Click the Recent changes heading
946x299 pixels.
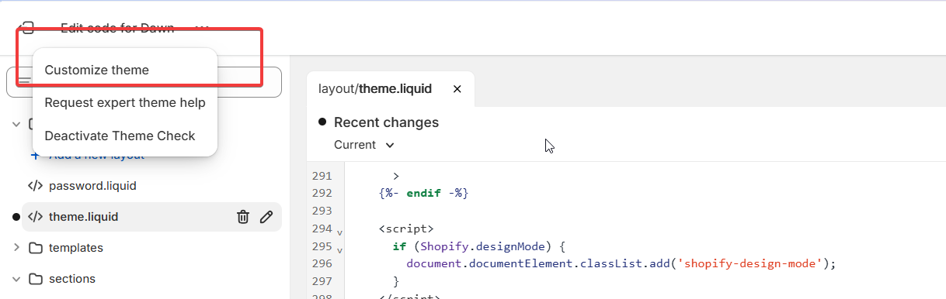pyautogui.click(x=386, y=122)
